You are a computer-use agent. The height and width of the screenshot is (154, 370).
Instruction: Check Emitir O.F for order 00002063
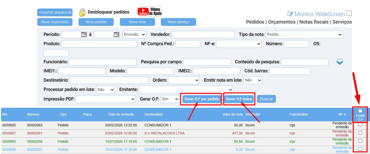tap(360, 125)
